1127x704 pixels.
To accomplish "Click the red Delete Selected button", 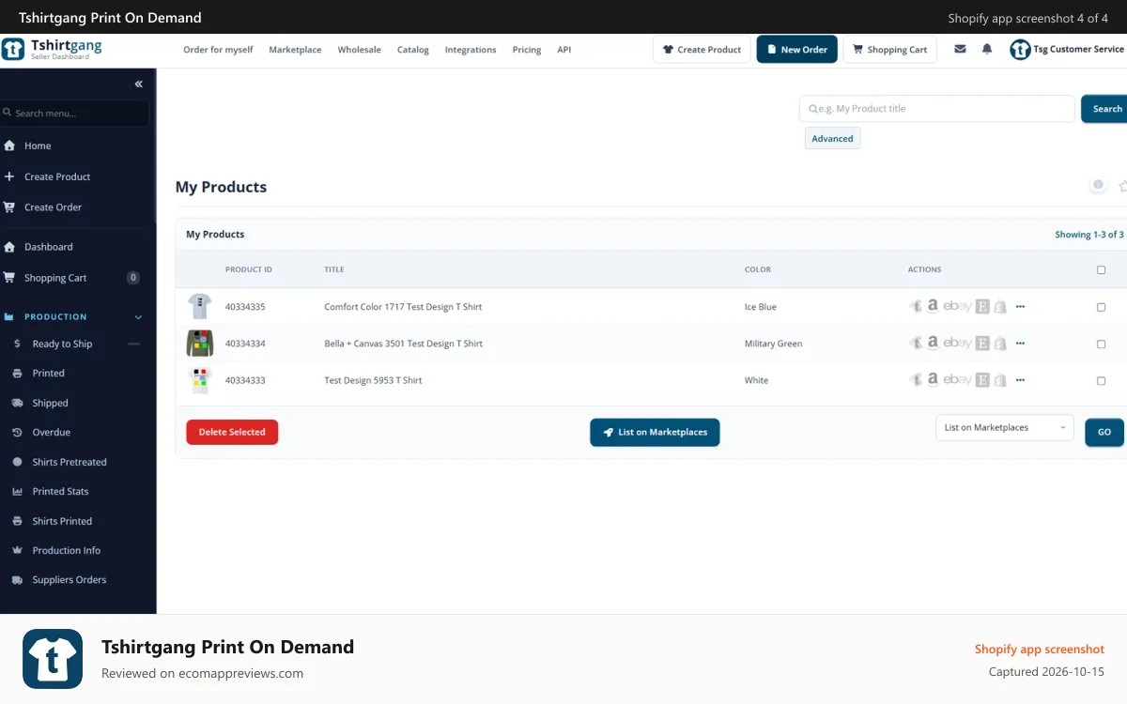I will point(232,432).
